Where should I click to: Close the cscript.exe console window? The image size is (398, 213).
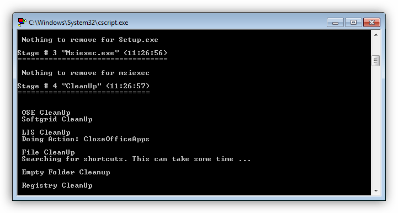372,22
